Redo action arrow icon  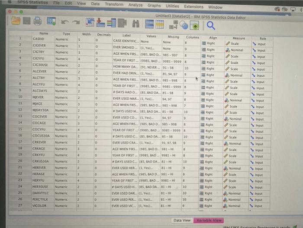click(x=76, y=22)
